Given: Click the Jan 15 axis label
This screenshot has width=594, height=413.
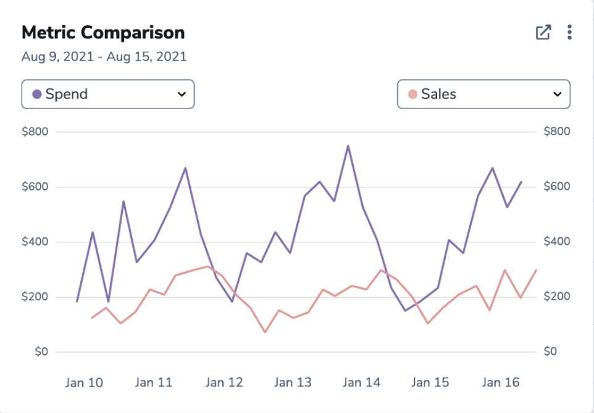Looking at the screenshot, I should 430,382.
